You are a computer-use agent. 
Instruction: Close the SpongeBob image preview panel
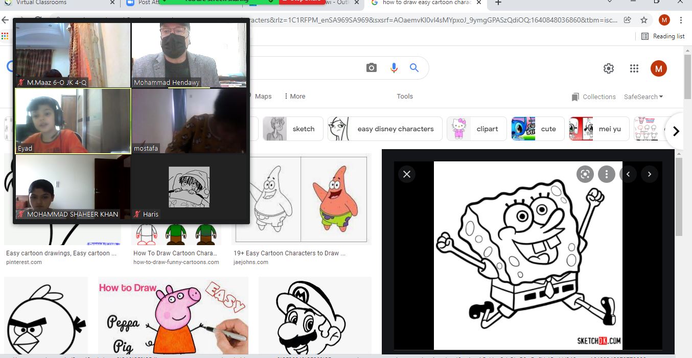(x=407, y=174)
